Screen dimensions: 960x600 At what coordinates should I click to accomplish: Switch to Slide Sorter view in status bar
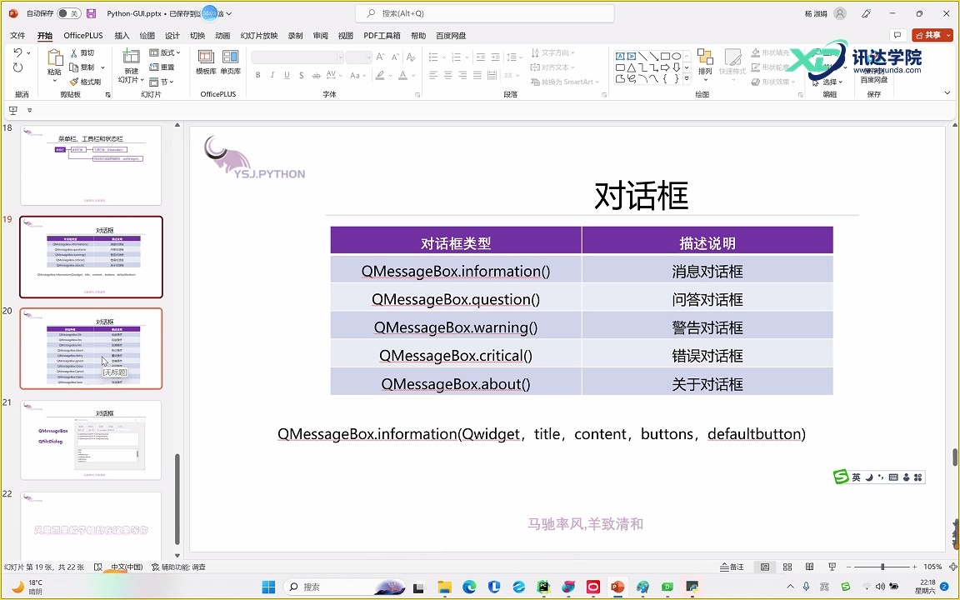pyautogui.click(x=787, y=567)
